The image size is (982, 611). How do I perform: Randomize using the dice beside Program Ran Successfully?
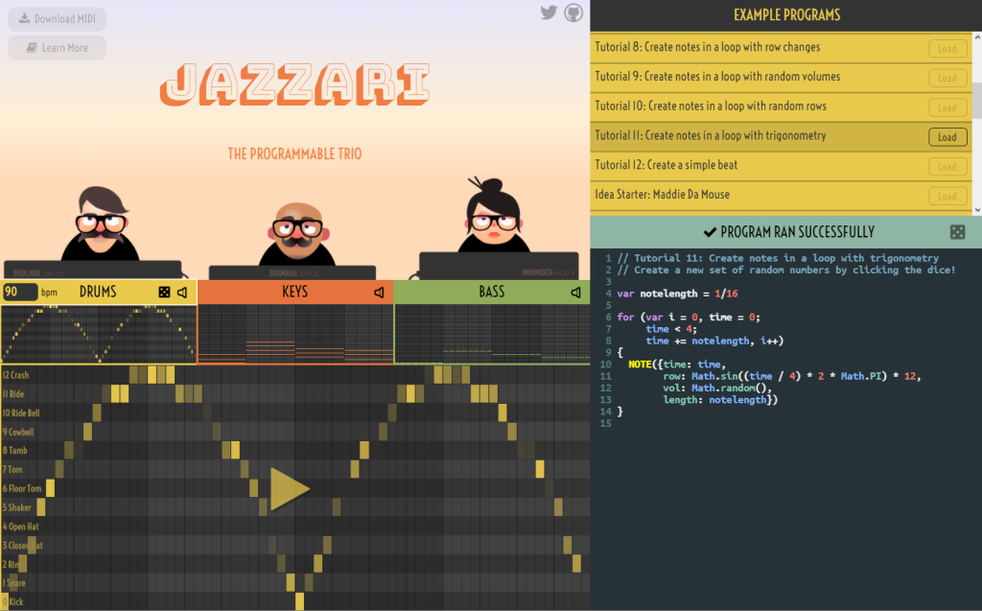point(957,232)
